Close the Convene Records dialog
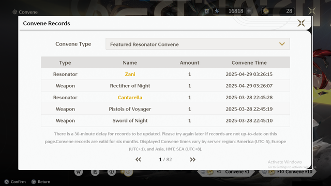 point(301,23)
